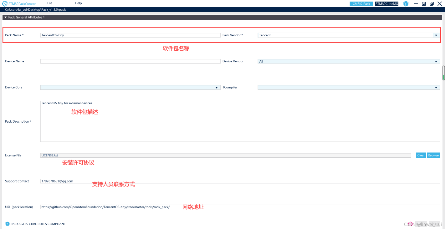Close the STM32PackCreator window
Screen dimensions: 445x229
point(440,4)
